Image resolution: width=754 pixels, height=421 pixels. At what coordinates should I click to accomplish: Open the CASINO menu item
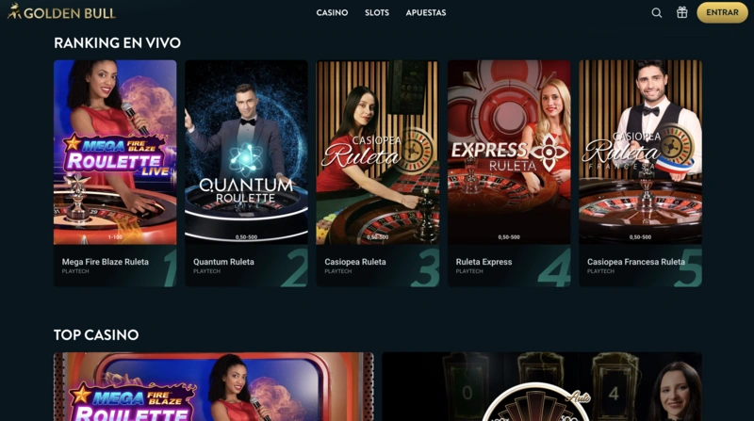(x=332, y=13)
